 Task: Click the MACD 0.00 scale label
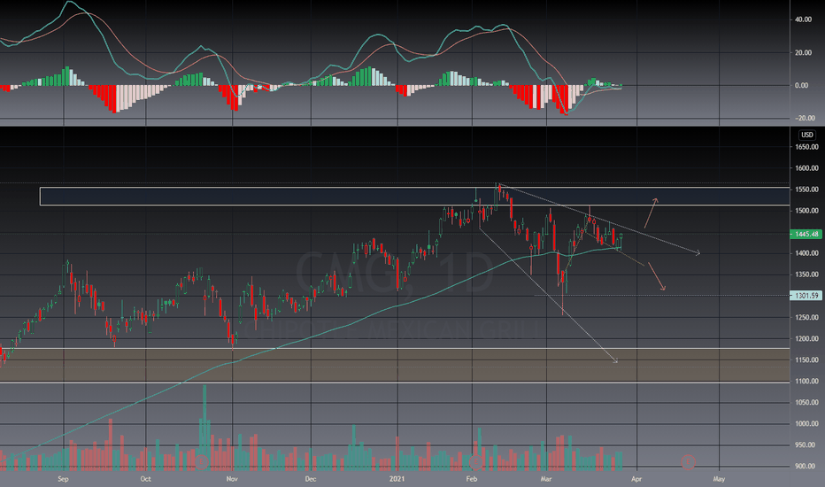802,85
